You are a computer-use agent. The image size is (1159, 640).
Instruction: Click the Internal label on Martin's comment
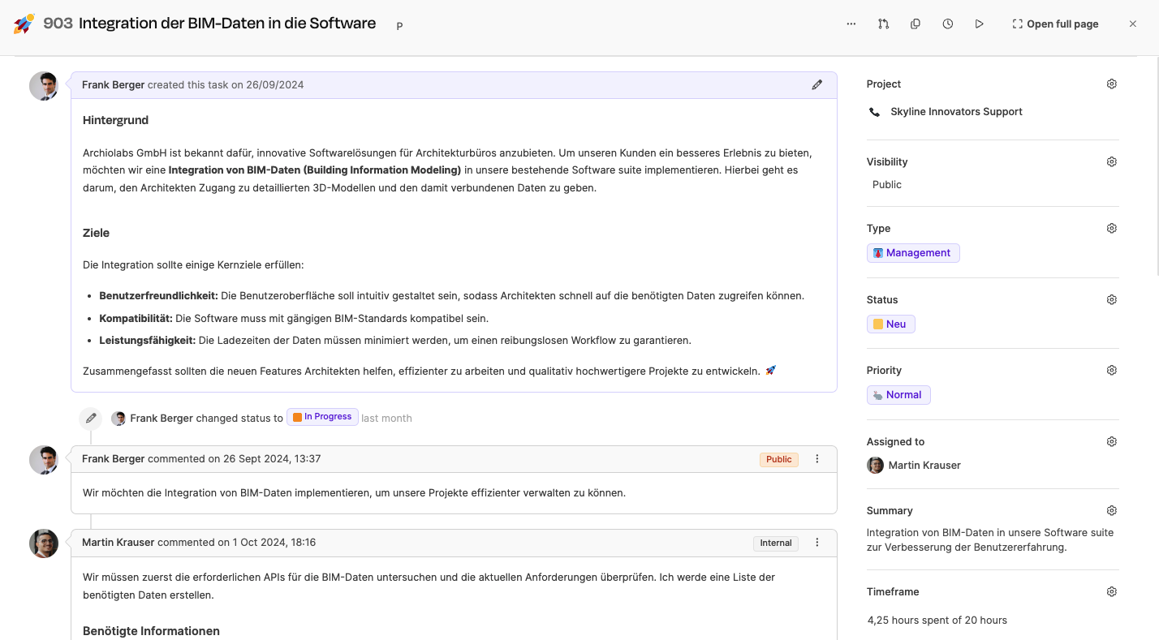[x=776, y=543]
